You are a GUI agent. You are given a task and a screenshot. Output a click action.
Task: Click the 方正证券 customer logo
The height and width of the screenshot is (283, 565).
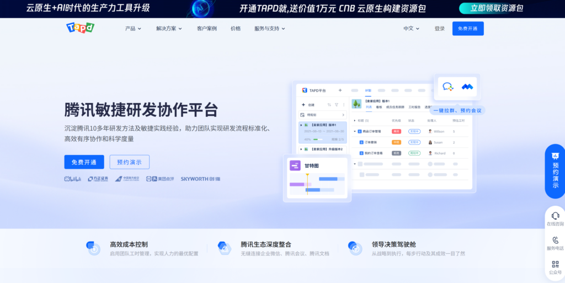[98, 179]
